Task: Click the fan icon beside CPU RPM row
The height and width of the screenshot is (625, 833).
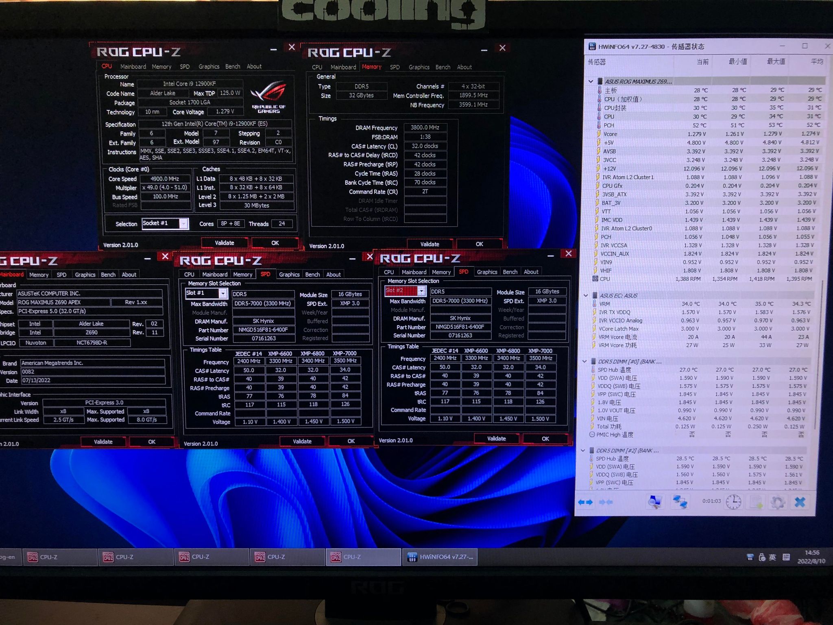Action: tap(595, 279)
